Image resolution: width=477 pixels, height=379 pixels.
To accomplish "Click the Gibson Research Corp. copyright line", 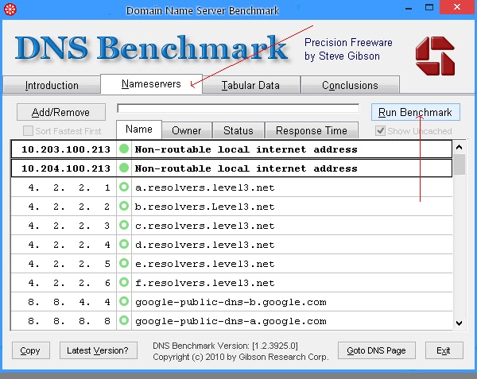I will [x=241, y=357].
